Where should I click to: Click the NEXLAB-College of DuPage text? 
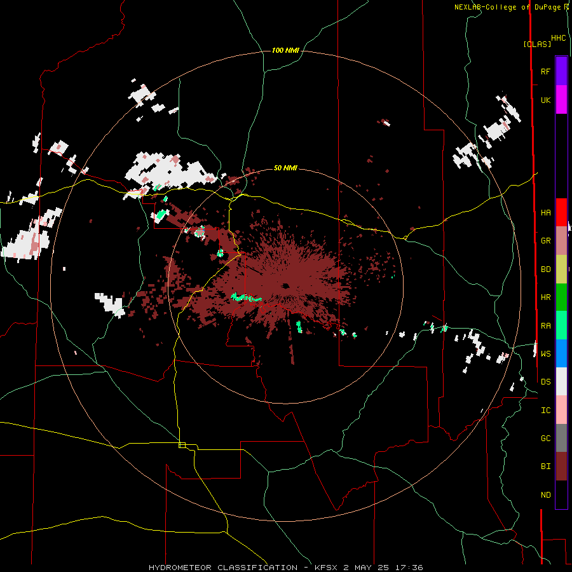(x=507, y=7)
